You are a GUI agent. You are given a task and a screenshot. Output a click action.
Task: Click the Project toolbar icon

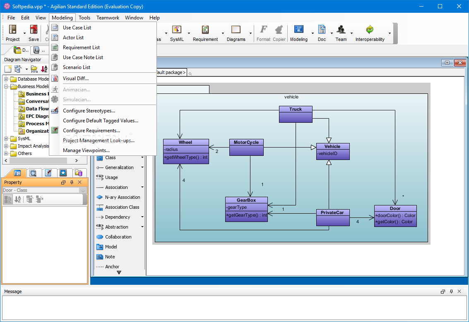tap(12, 33)
